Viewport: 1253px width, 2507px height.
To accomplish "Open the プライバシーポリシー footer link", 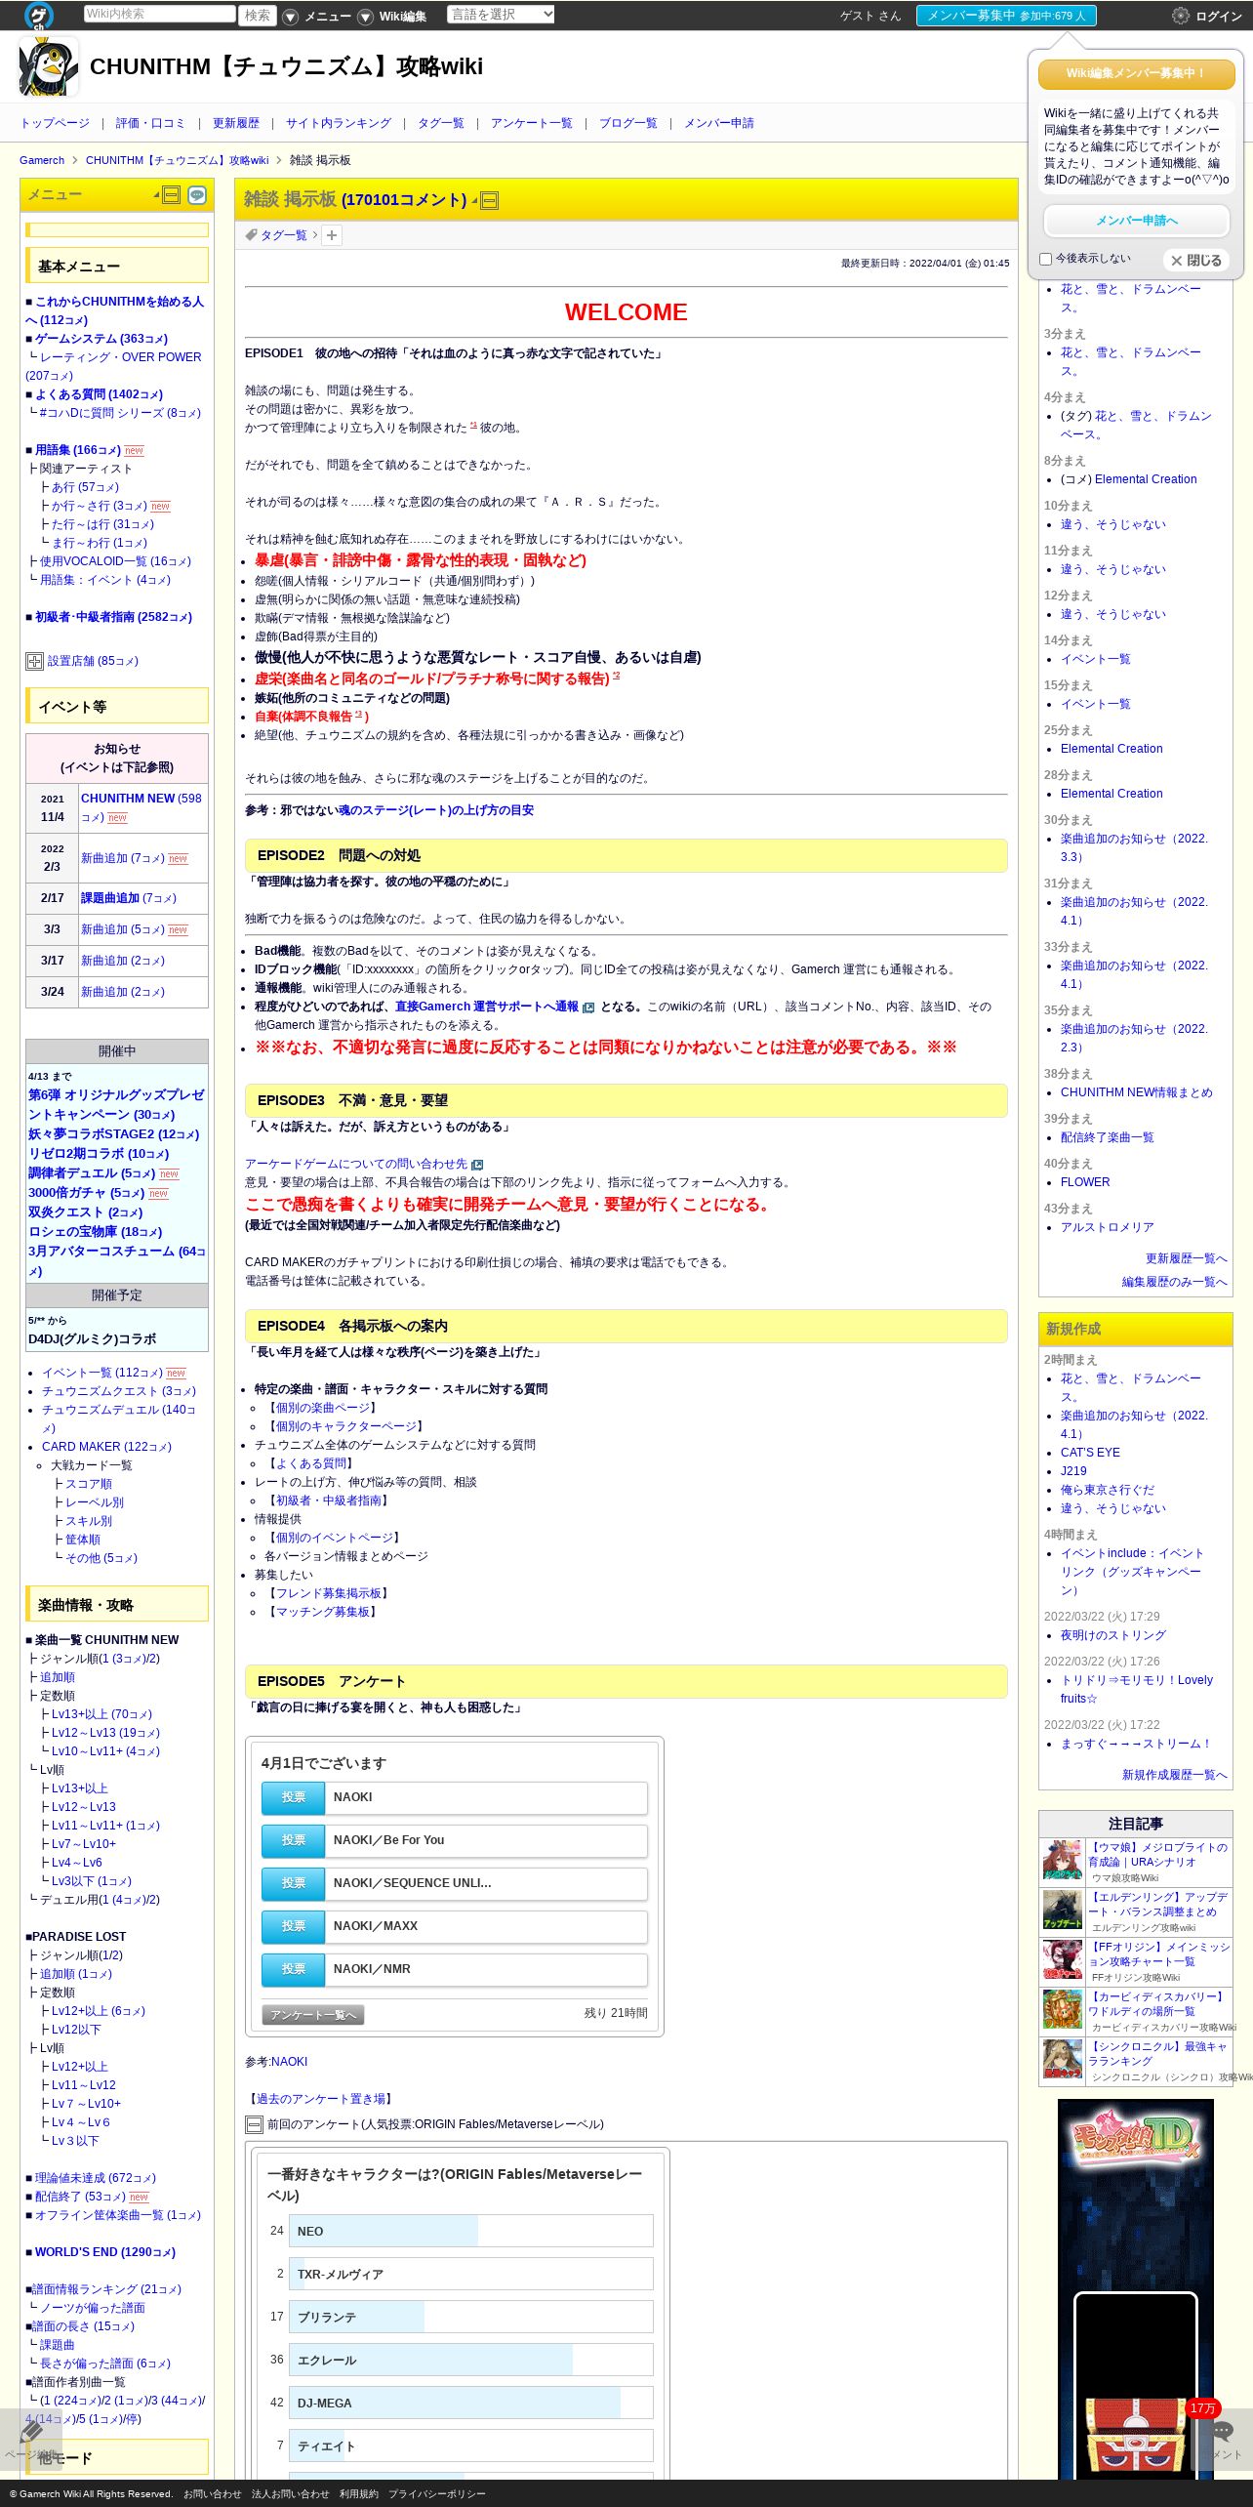I will tap(436, 2493).
